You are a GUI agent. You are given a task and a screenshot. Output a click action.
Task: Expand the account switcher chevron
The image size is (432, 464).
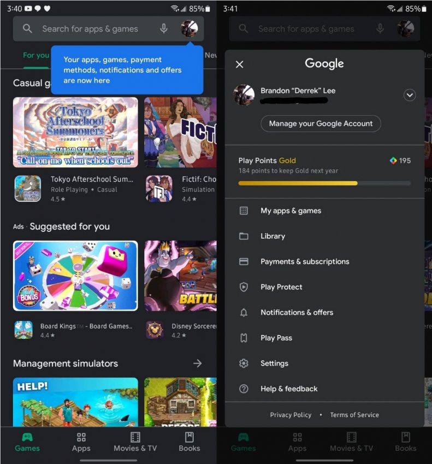pos(409,96)
